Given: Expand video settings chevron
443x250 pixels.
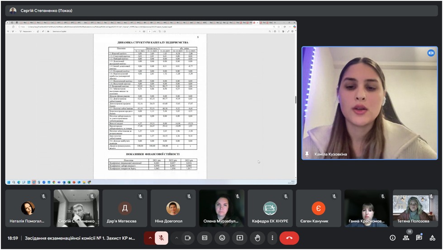Looking at the screenshot, I should pos(176,238).
